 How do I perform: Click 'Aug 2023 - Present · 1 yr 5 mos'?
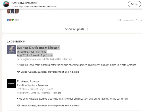35,55
